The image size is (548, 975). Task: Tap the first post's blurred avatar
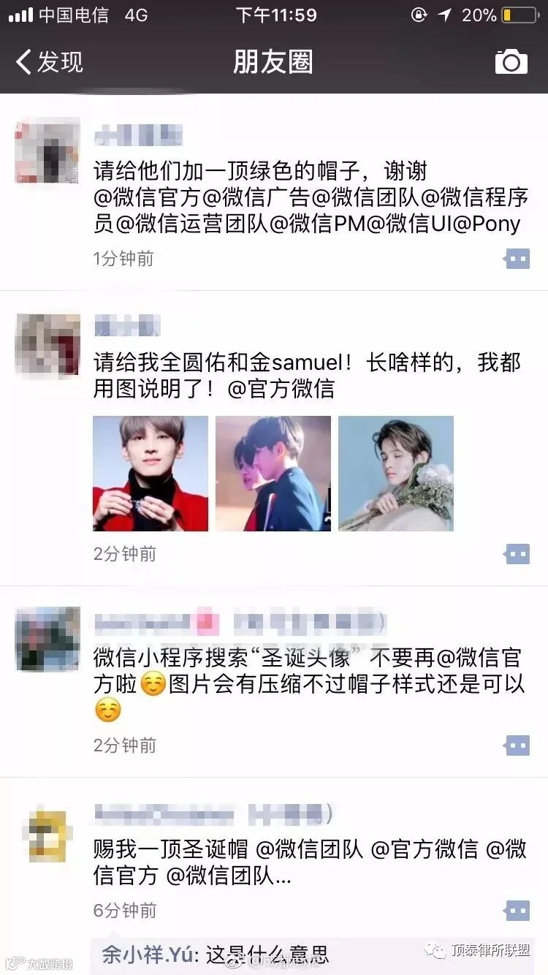(x=47, y=151)
